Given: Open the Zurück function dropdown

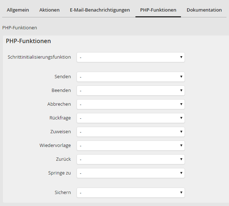Looking at the screenshot, I should 130,159.
